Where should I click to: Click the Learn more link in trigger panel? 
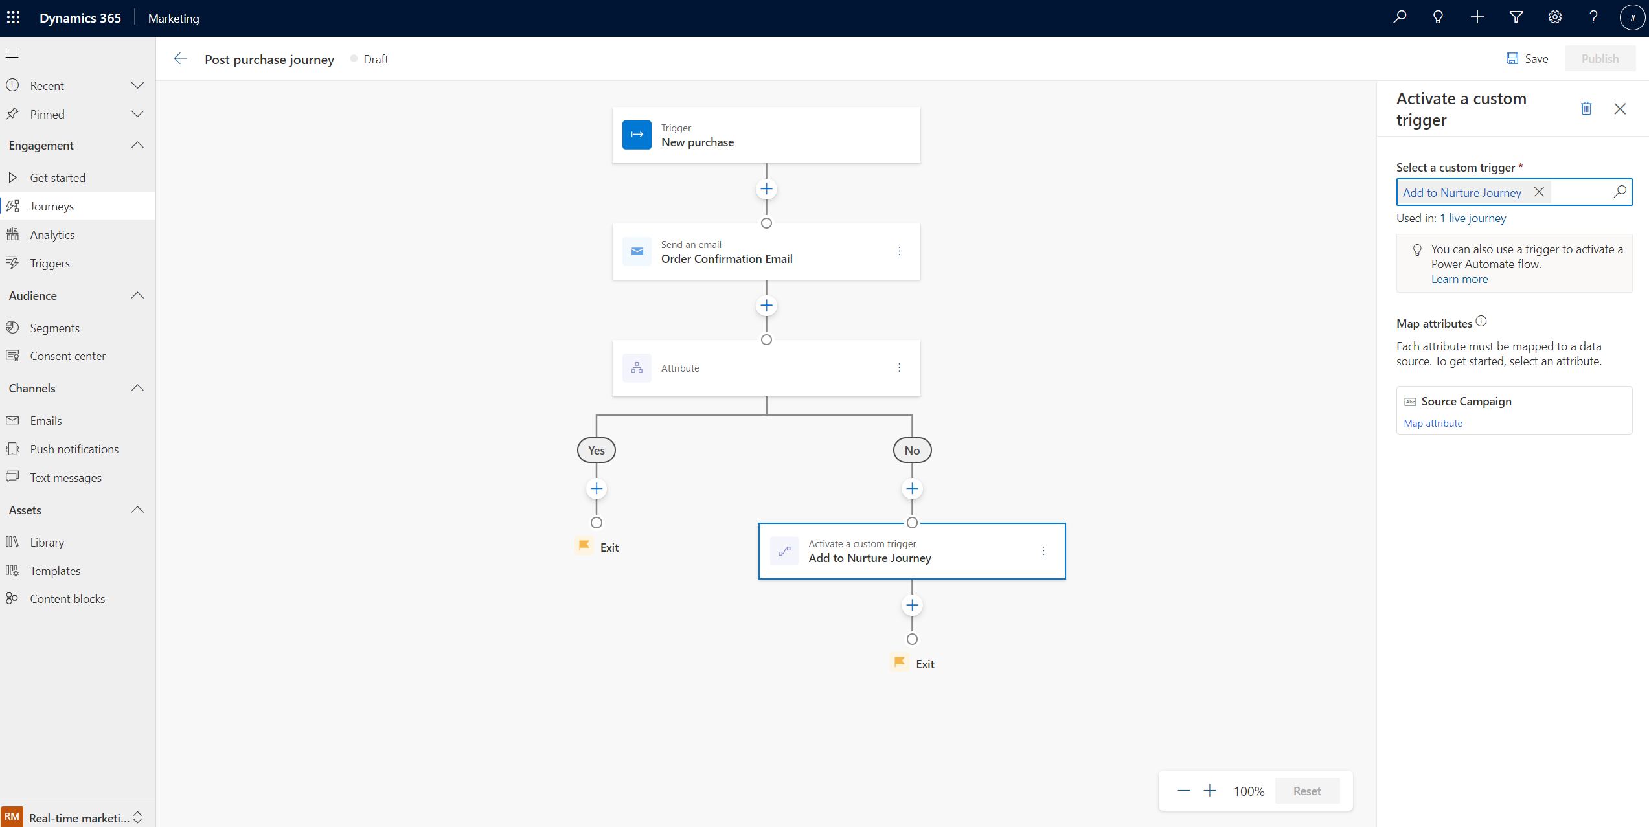point(1459,278)
